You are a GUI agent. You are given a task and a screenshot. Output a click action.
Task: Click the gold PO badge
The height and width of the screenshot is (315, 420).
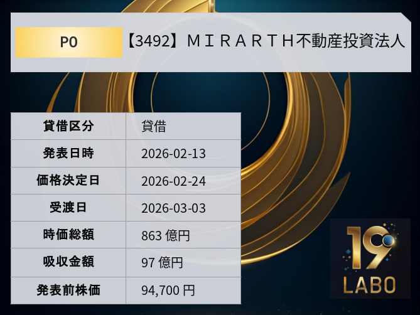point(68,42)
